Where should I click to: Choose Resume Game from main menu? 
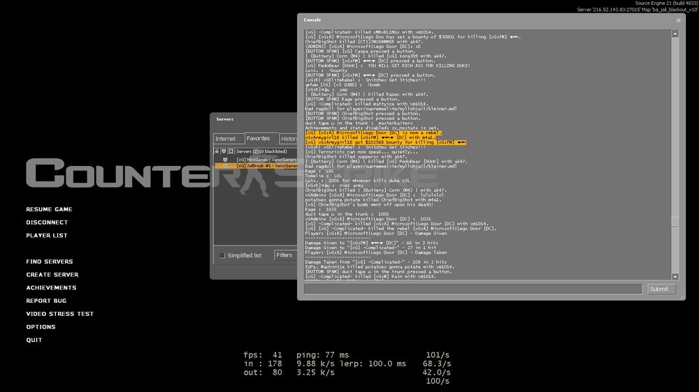coord(49,209)
